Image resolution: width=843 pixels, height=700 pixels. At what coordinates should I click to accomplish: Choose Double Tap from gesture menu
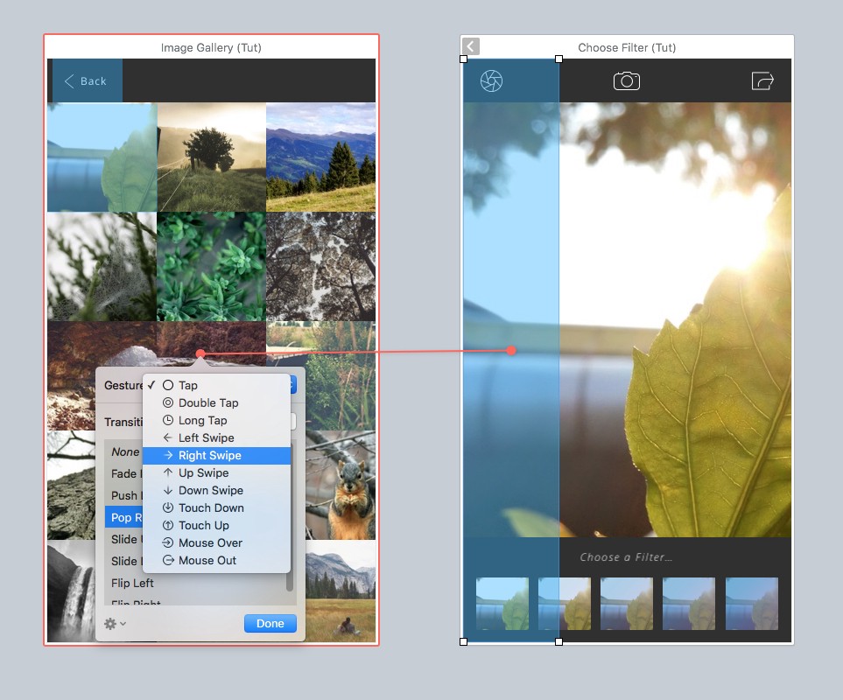pos(208,402)
